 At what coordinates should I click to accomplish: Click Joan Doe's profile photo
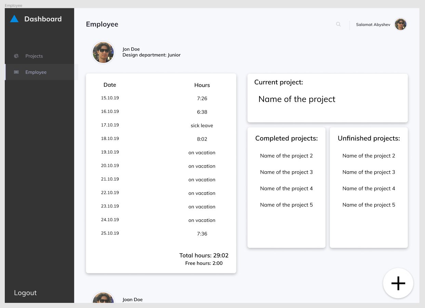(103, 297)
